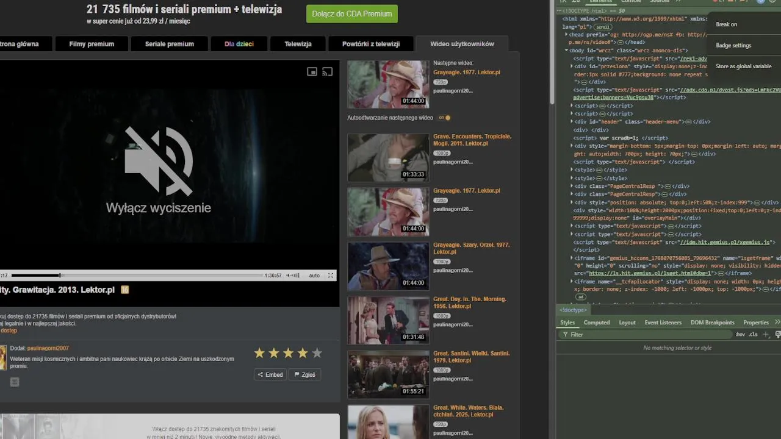Unmute video via the crossed-out speaker icon
The height and width of the screenshot is (439, 781).
coord(159,160)
